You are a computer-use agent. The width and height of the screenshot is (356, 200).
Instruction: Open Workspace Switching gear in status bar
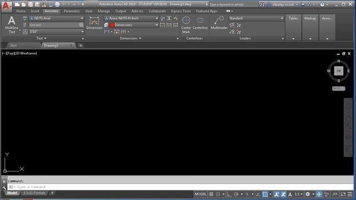(x=308, y=194)
